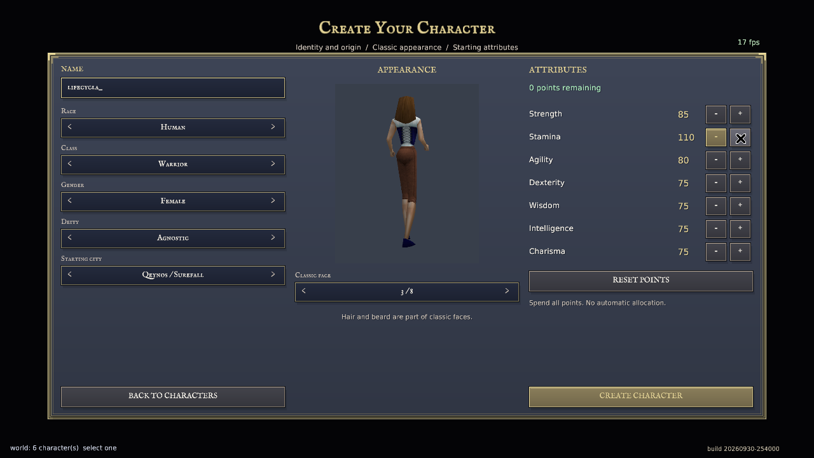The image size is (814, 458).
Task: Switch to previous Class option
Action: [70, 164]
